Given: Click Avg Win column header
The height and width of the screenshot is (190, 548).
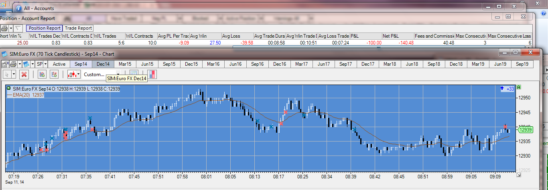Looking at the screenshot, I should 205,36.
